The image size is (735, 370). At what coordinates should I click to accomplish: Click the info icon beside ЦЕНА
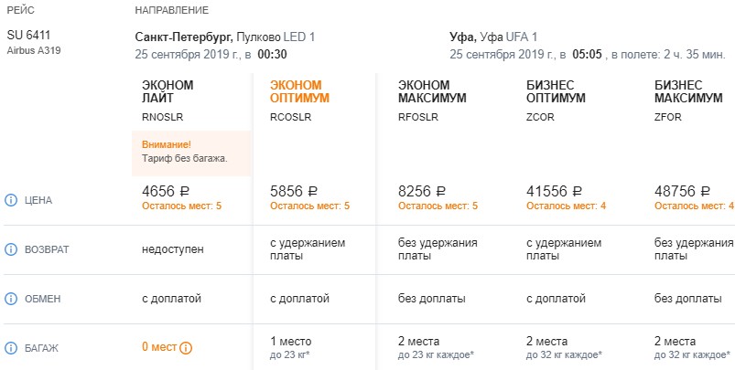(12, 200)
